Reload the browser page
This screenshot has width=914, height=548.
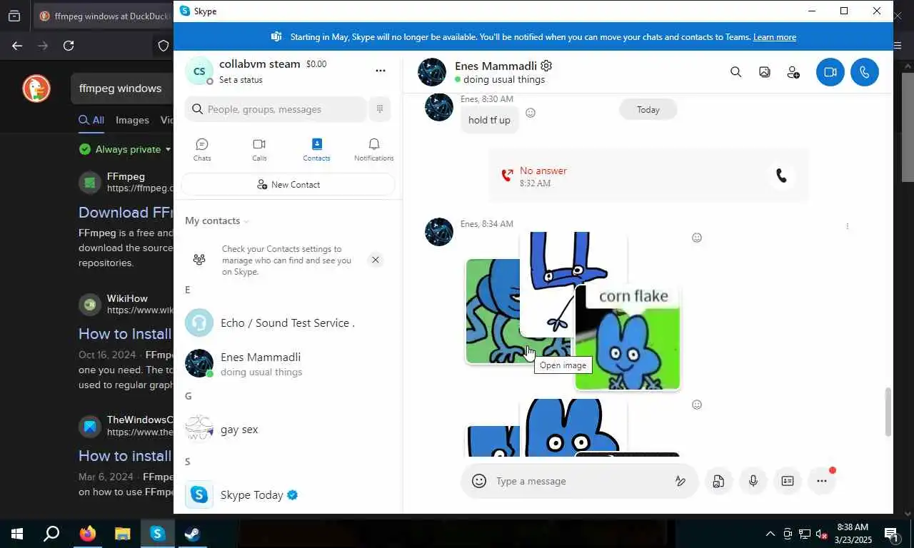pos(69,46)
